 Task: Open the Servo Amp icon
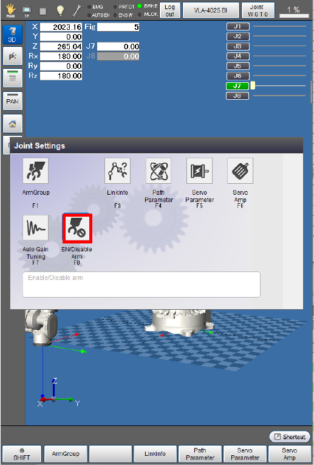[241, 171]
